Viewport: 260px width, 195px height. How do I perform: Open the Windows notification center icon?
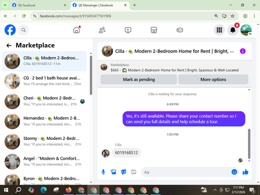[x=252, y=190]
